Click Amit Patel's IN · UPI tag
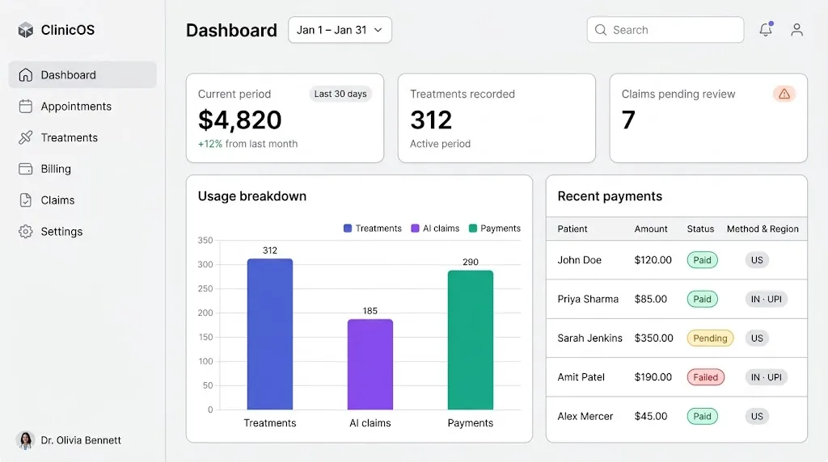The height and width of the screenshot is (462, 828). point(767,377)
